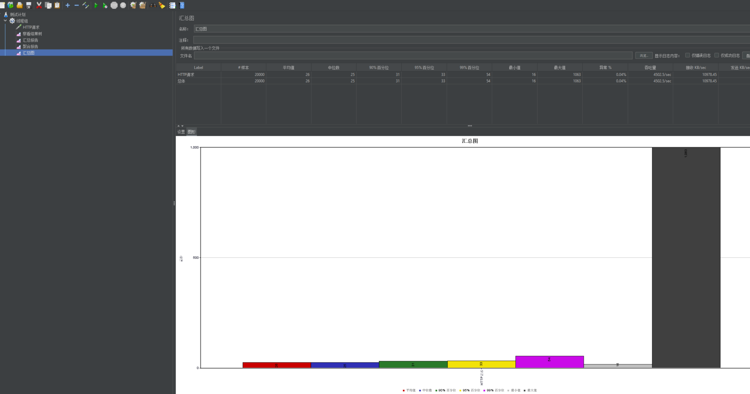Save the test plan with disk icon
750x394 pixels.
tap(28, 5)
